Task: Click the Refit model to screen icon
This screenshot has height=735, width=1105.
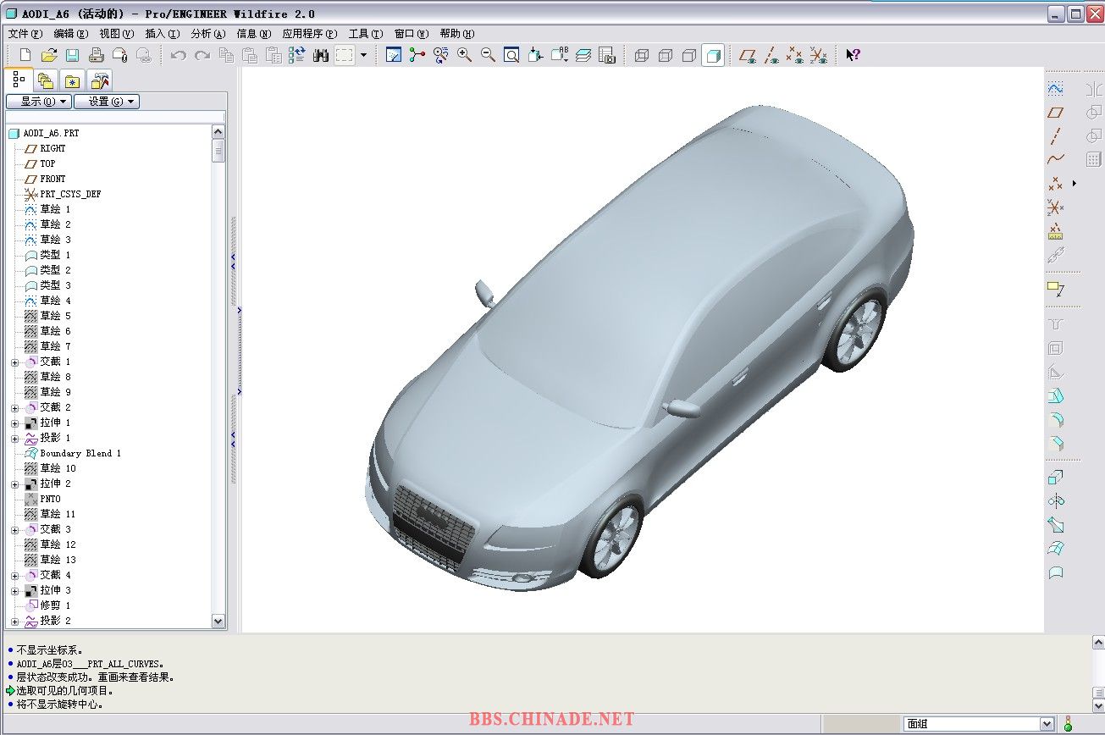Action: coord(512,55)
